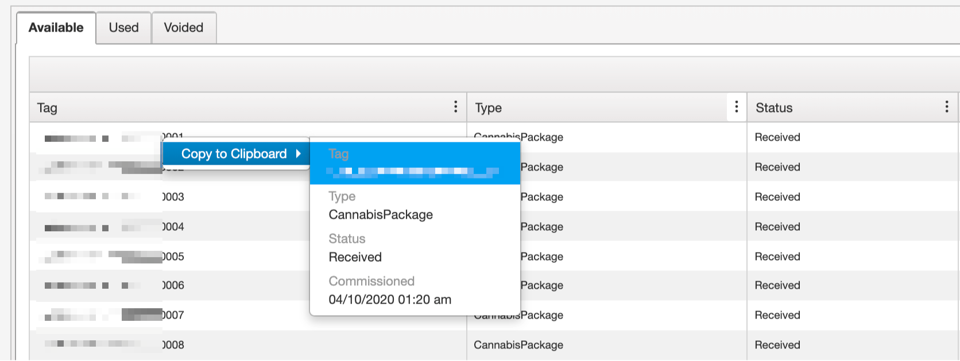Click the Received status in the first row
This screenshot has height=361, width=960.
[x=777, y=137]
